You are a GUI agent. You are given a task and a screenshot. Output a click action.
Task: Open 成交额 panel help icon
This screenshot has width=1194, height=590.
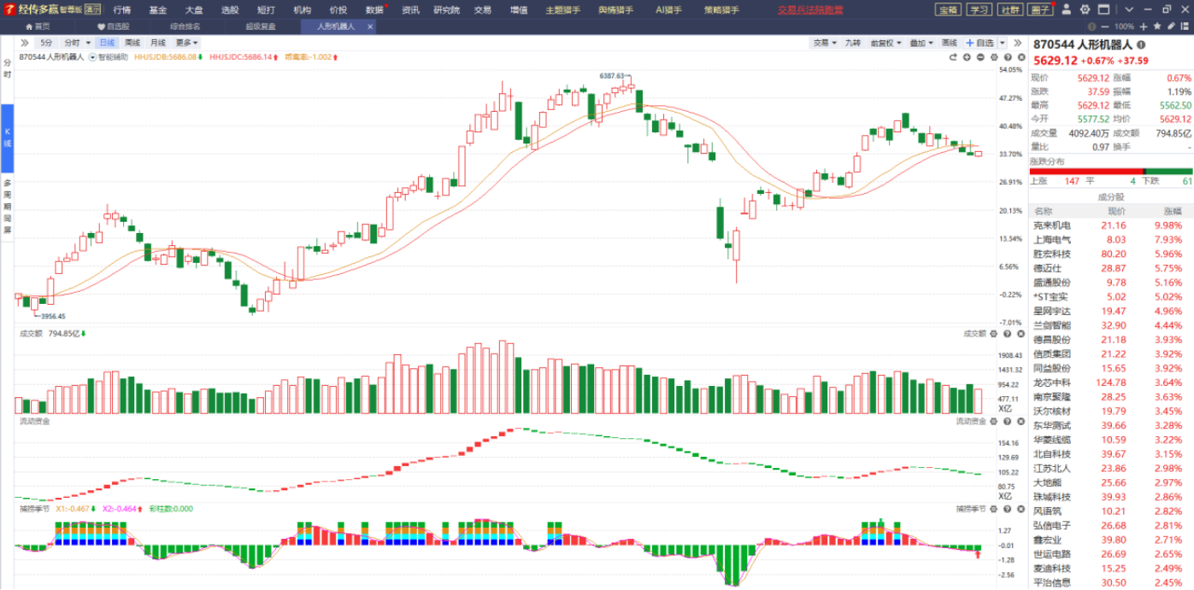tap(1007, 334)
